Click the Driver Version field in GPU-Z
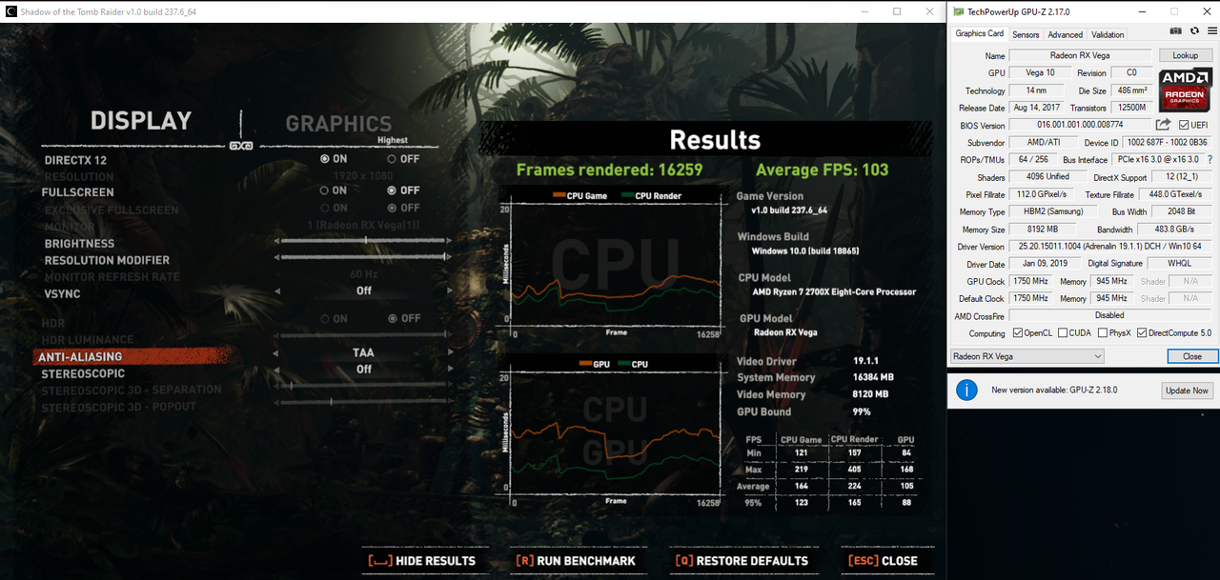Screen dimensions: 1220x580 (1110, 247)
